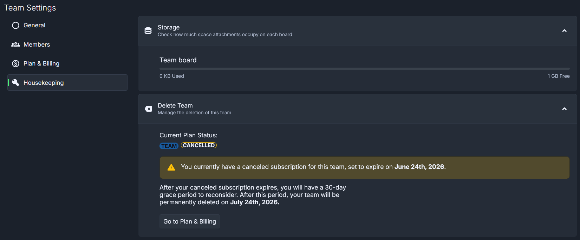Click the Team board storage usage bar

[x=365, y=69]
